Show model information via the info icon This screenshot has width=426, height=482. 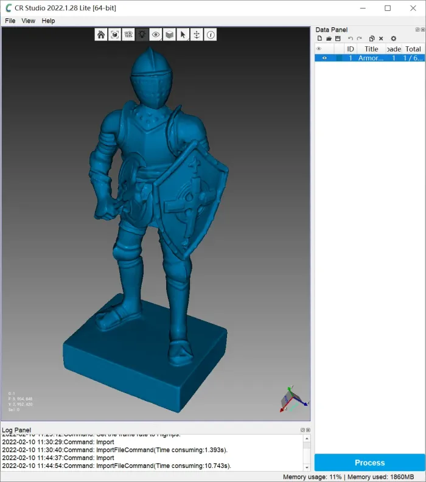211,35
